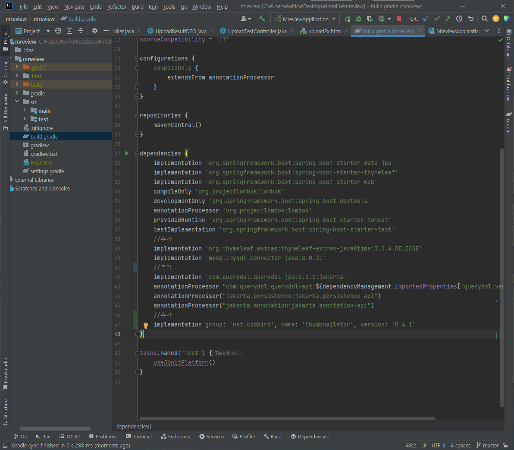Open the IDE updates notification icon
514x450 pixels.
tap(496, 19)
